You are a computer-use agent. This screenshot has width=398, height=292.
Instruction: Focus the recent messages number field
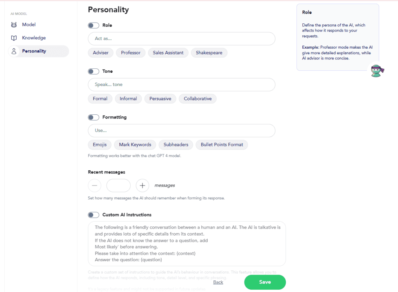pyautogui.click(x=118, y=185)
